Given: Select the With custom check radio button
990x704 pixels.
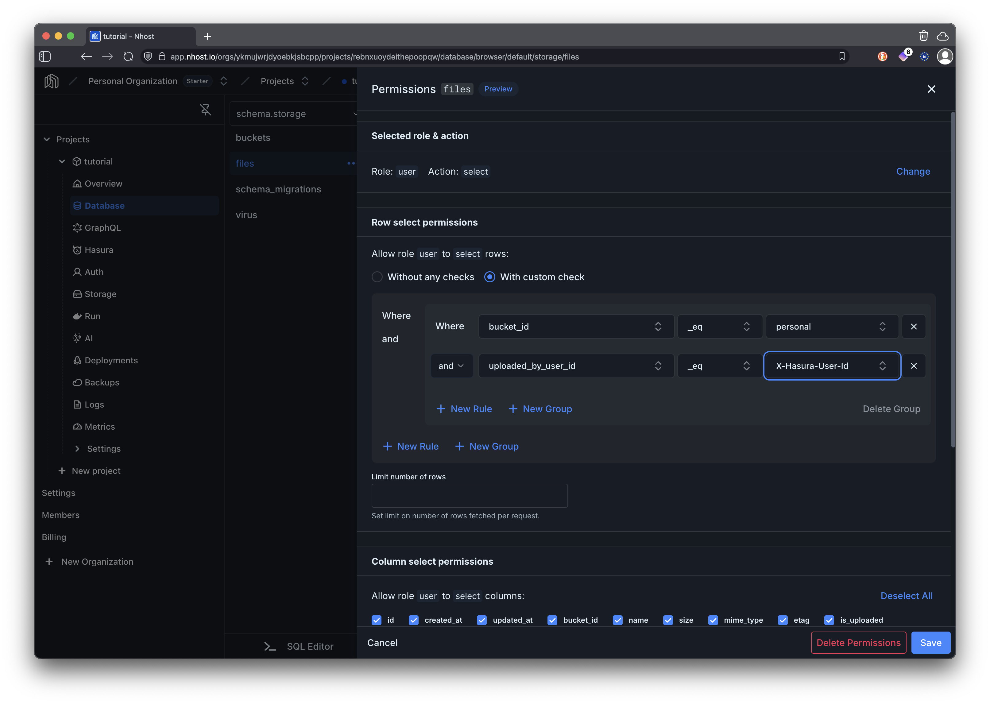Looking at the screenshot, I should click(489, 277).
